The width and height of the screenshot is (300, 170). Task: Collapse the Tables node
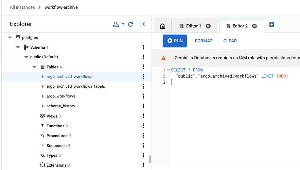tap(34, 67)
